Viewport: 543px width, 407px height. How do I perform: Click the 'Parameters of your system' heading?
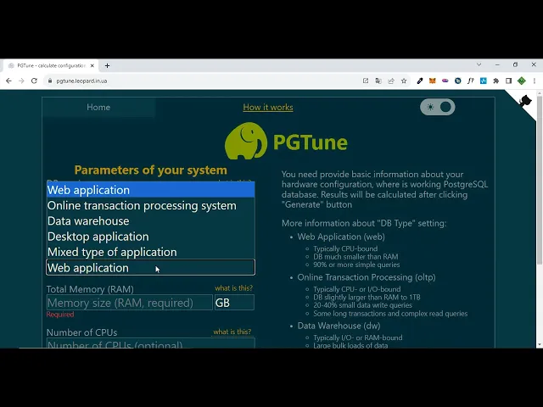point(151,170)
